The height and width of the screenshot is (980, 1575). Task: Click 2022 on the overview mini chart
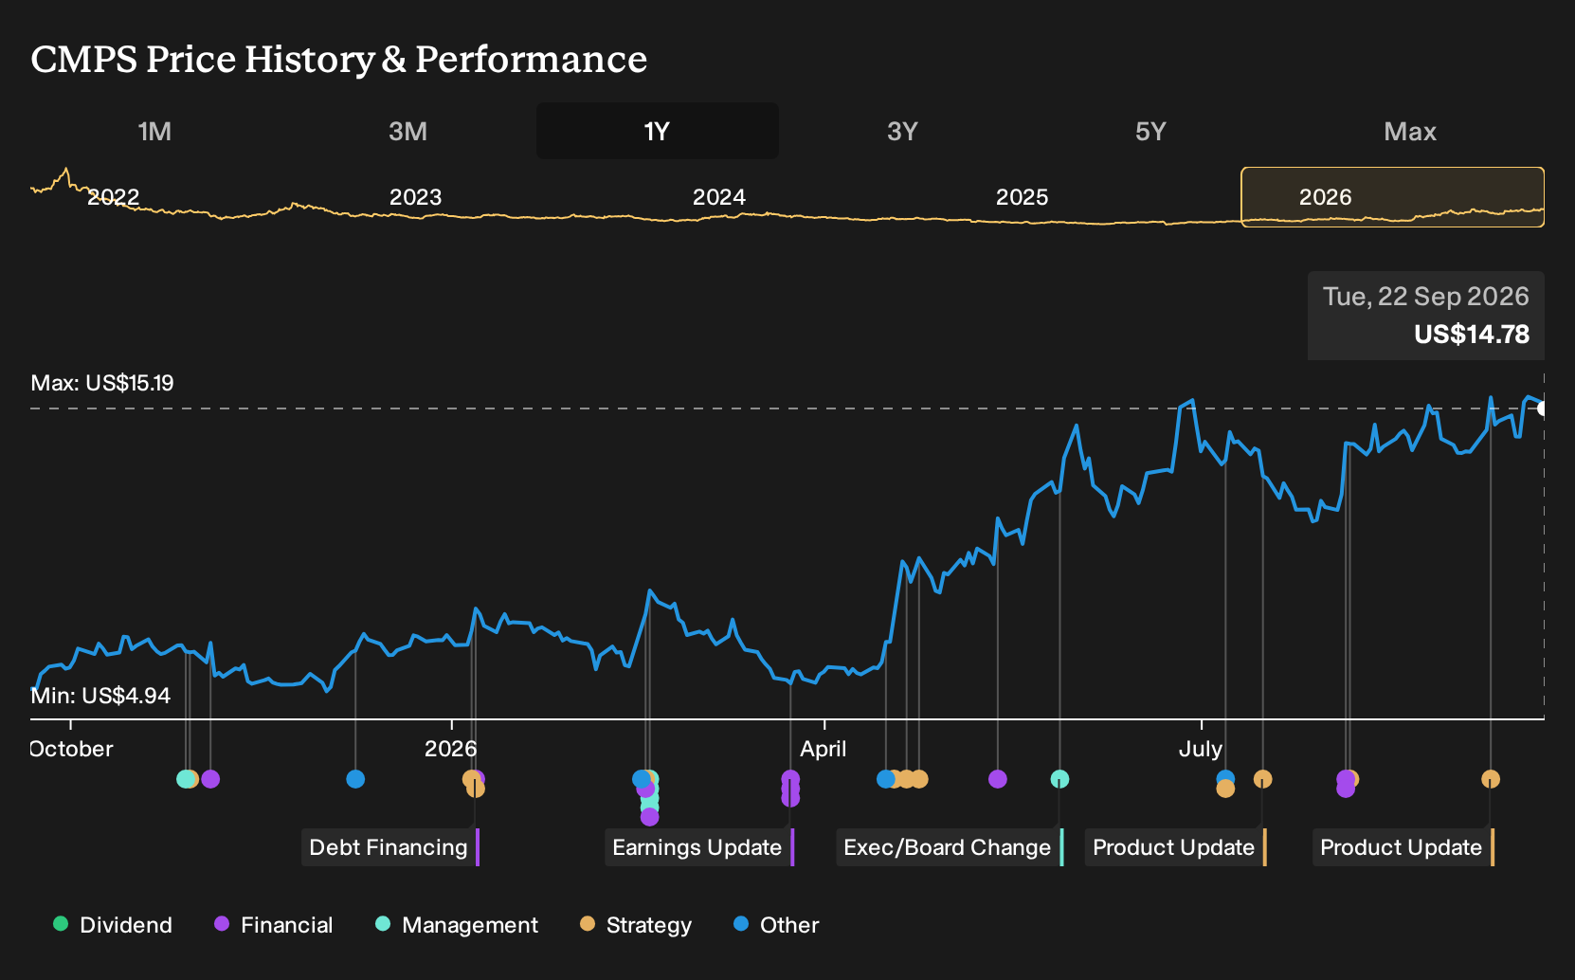point(114,197)
